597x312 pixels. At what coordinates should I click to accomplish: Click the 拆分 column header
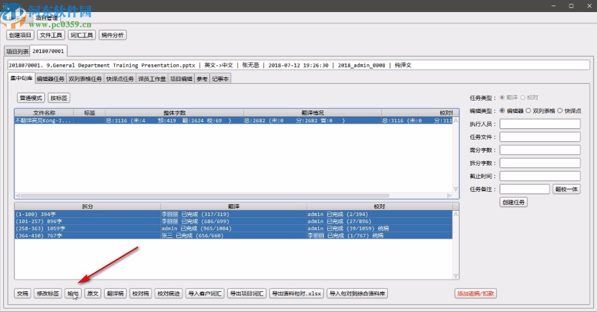coord(87,206)
